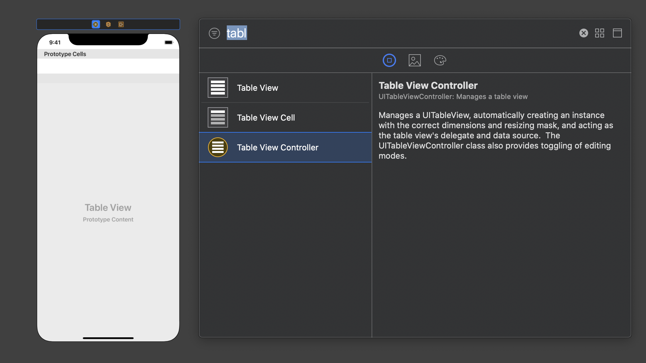Click the yellow Table View Controller icon
646x363 pixels.
pyautogui.click(x=218, y=147)
